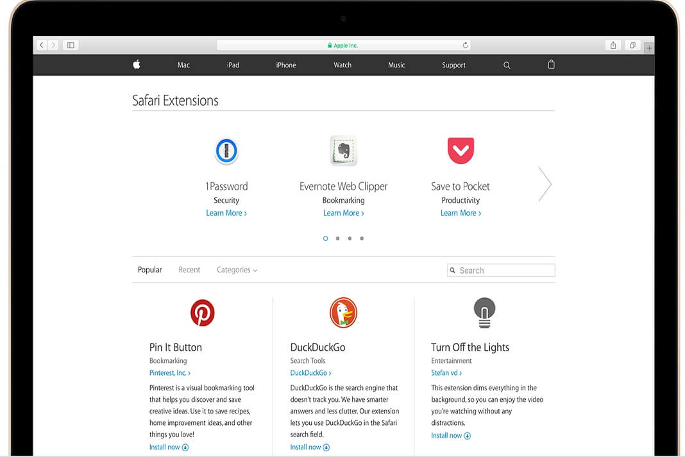Open the Support menu item
The height and width of the screenshot is (457, 685).
tap(453, 65)
